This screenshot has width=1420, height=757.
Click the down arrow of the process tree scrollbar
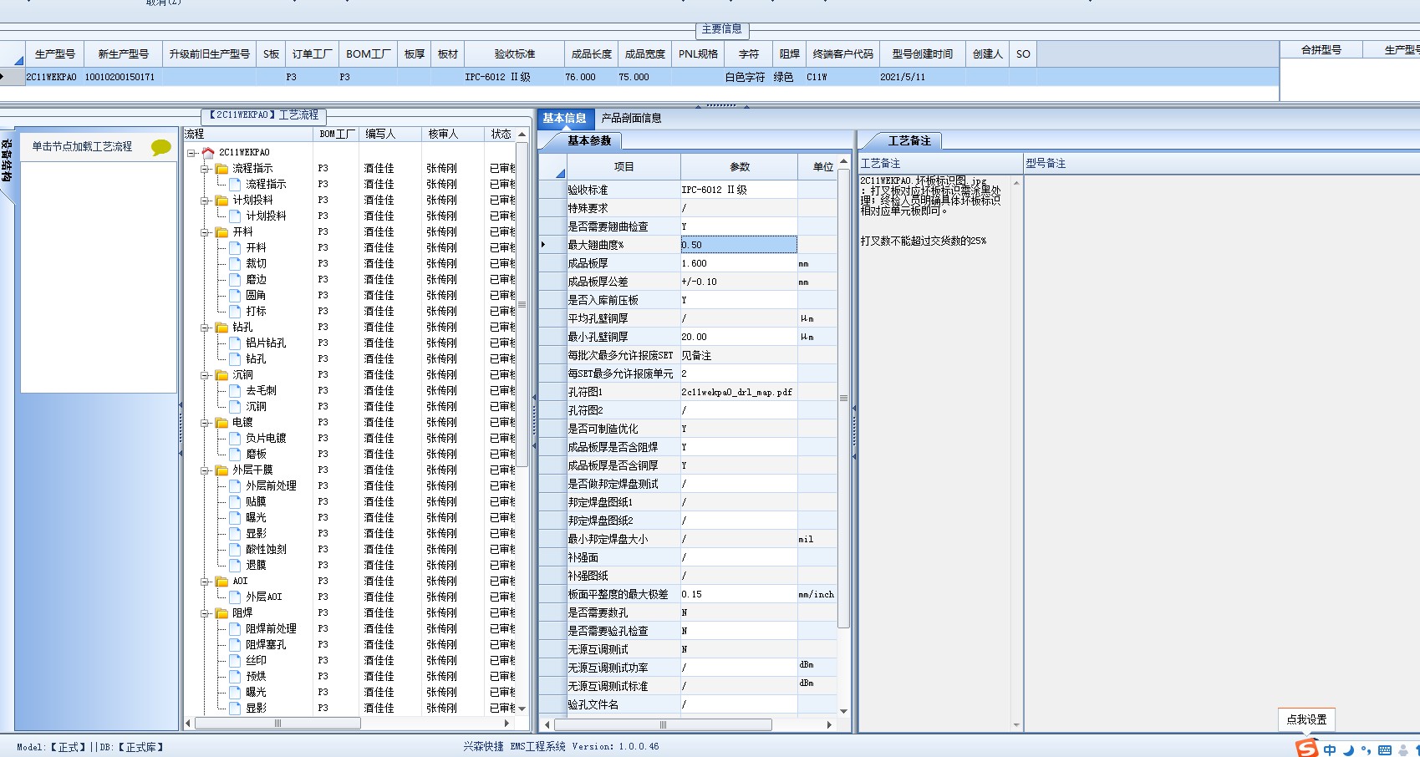point(522,709)
